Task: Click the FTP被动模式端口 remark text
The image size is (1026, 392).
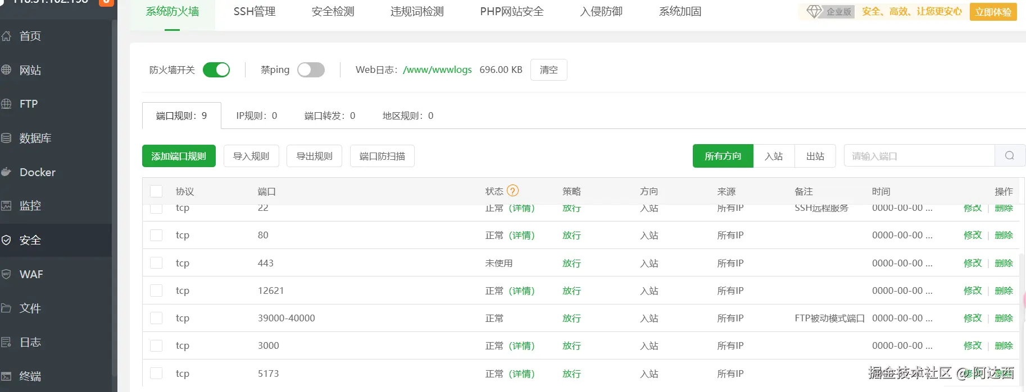Action: 829,318
